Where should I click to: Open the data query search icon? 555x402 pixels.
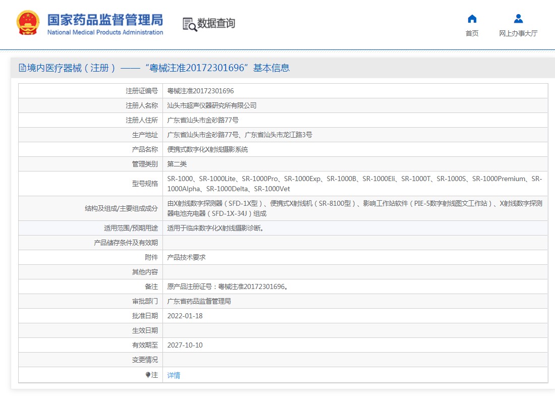coord(189,24)
